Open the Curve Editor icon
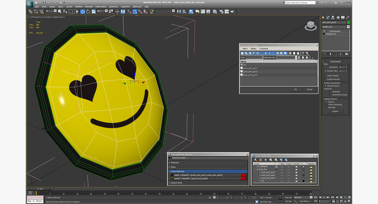 [x=203, y=11]
